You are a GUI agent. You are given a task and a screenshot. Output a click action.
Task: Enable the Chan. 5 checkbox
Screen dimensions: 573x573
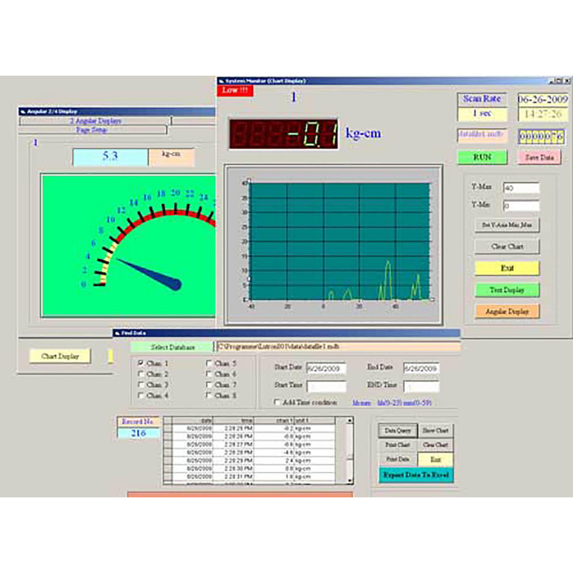tap(210, 363)
